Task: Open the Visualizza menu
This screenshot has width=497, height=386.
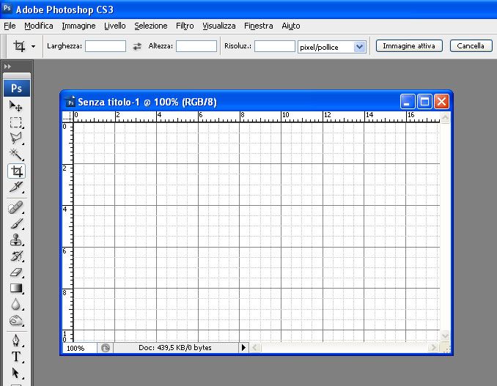Action: (219, 26)
